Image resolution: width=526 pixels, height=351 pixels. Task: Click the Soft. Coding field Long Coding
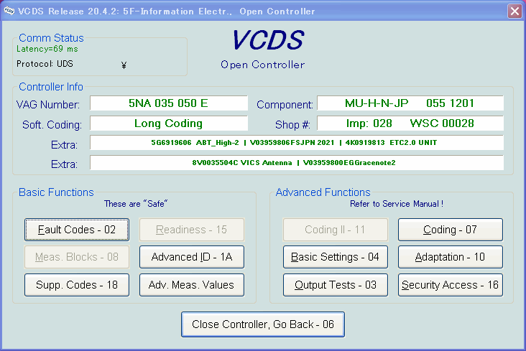[169, 123]
